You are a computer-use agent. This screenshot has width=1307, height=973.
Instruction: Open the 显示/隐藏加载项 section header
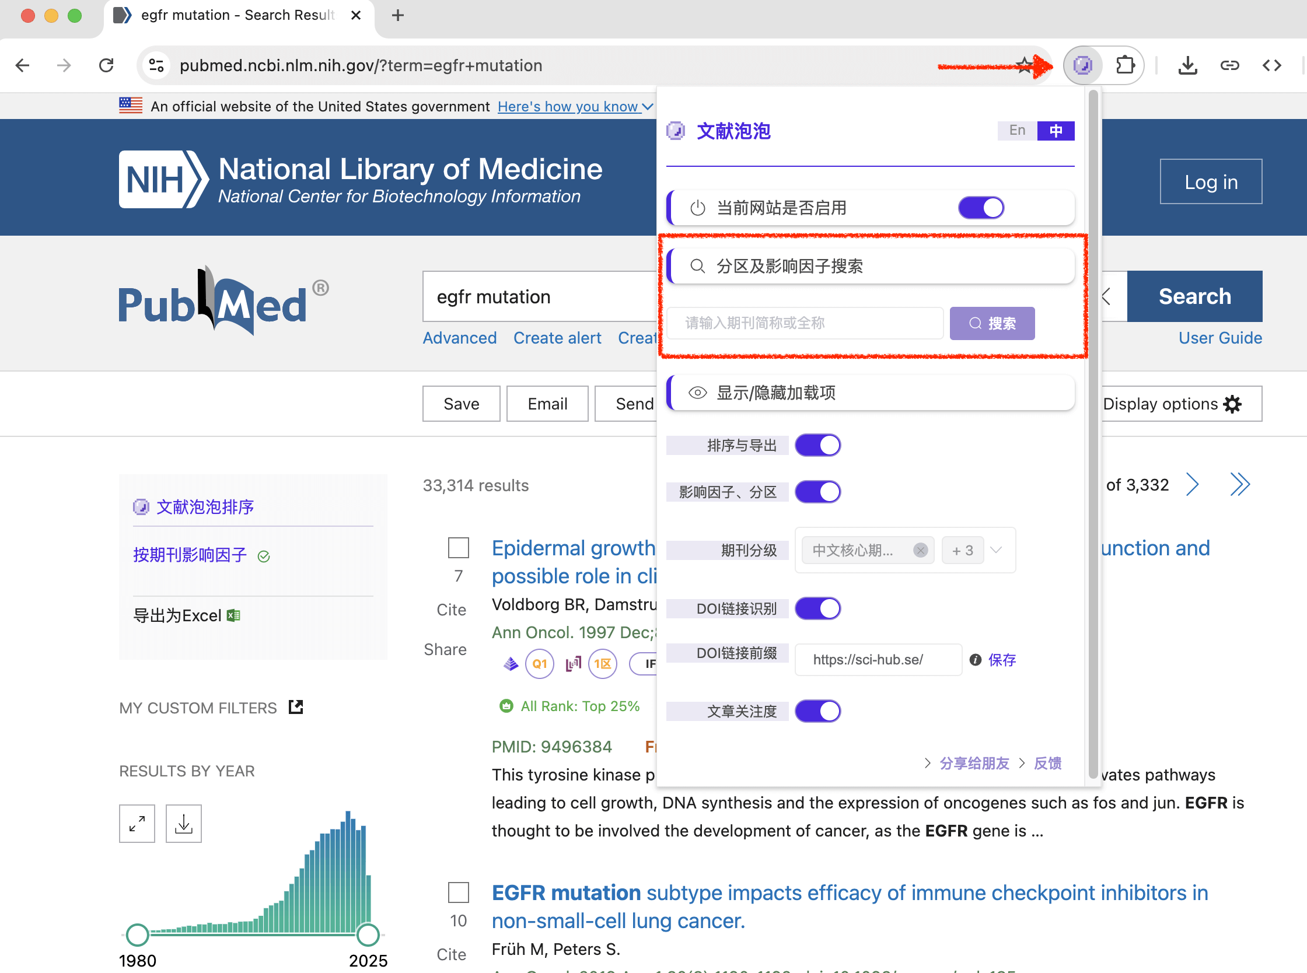click(871, 392)
